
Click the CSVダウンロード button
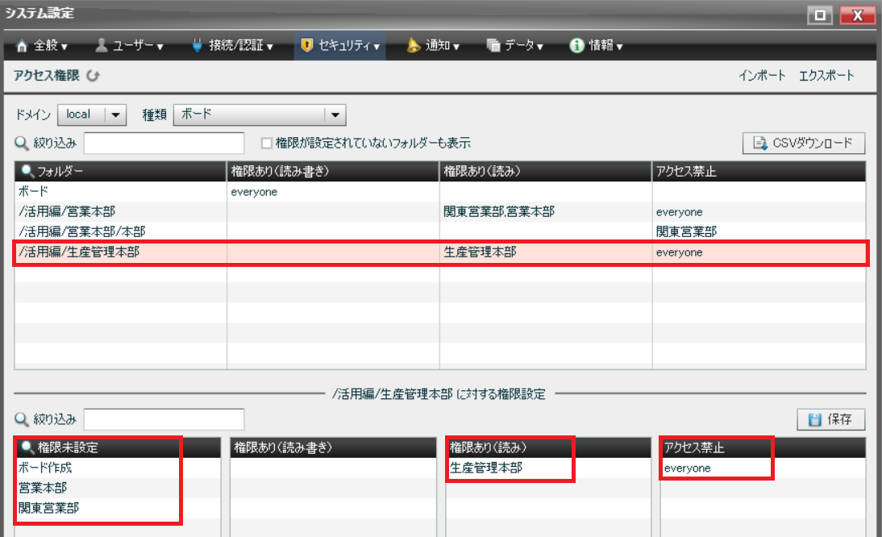(804, 144)
